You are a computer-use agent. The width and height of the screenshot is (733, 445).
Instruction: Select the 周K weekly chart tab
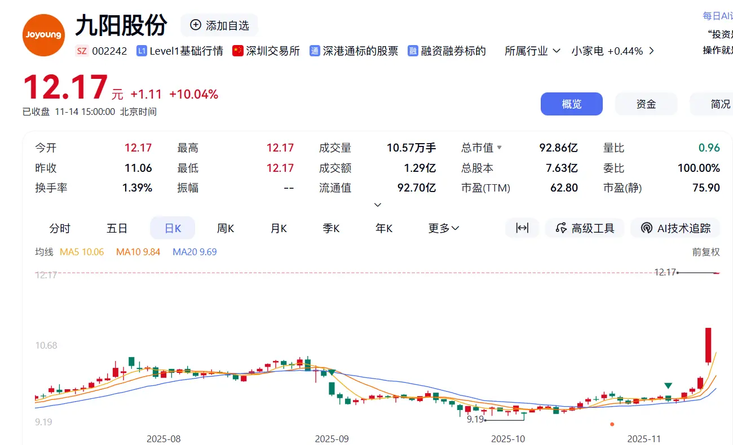point(225,228)
